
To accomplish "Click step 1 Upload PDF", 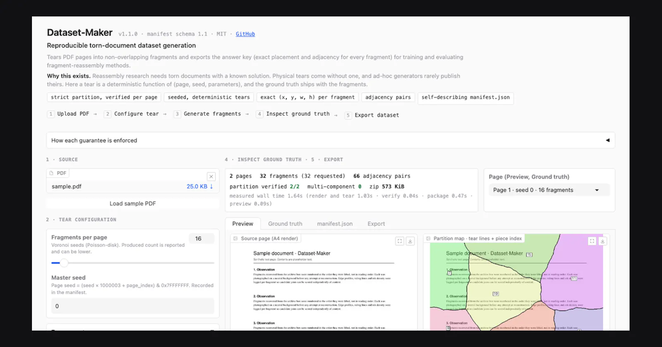I will 68,114.
